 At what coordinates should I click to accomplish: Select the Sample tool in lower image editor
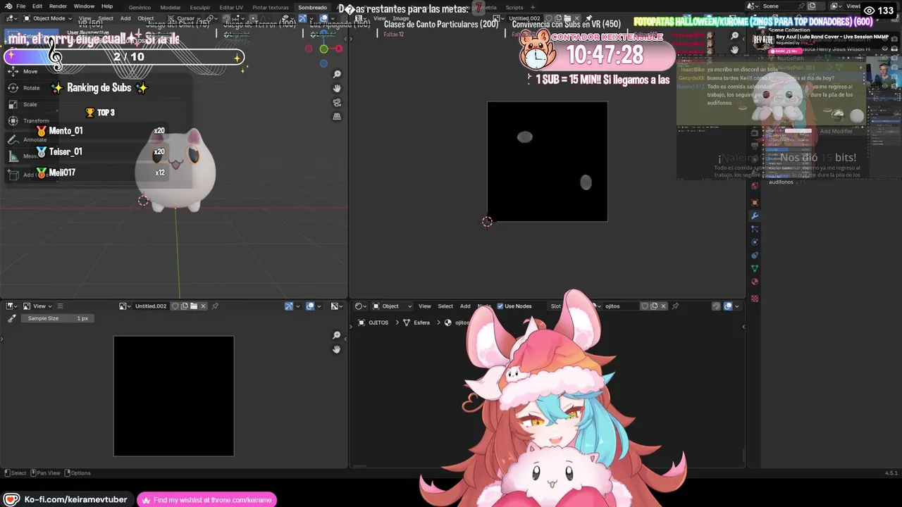11,319
